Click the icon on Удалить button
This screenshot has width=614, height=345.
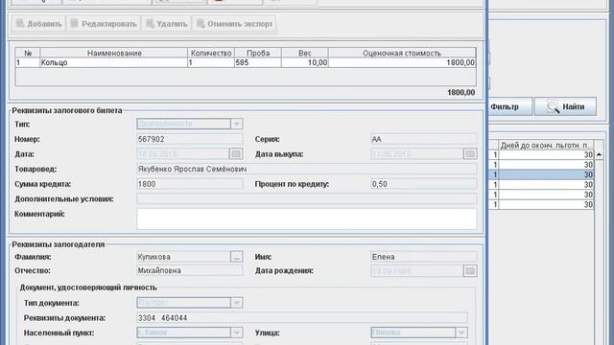coord(150,23)
